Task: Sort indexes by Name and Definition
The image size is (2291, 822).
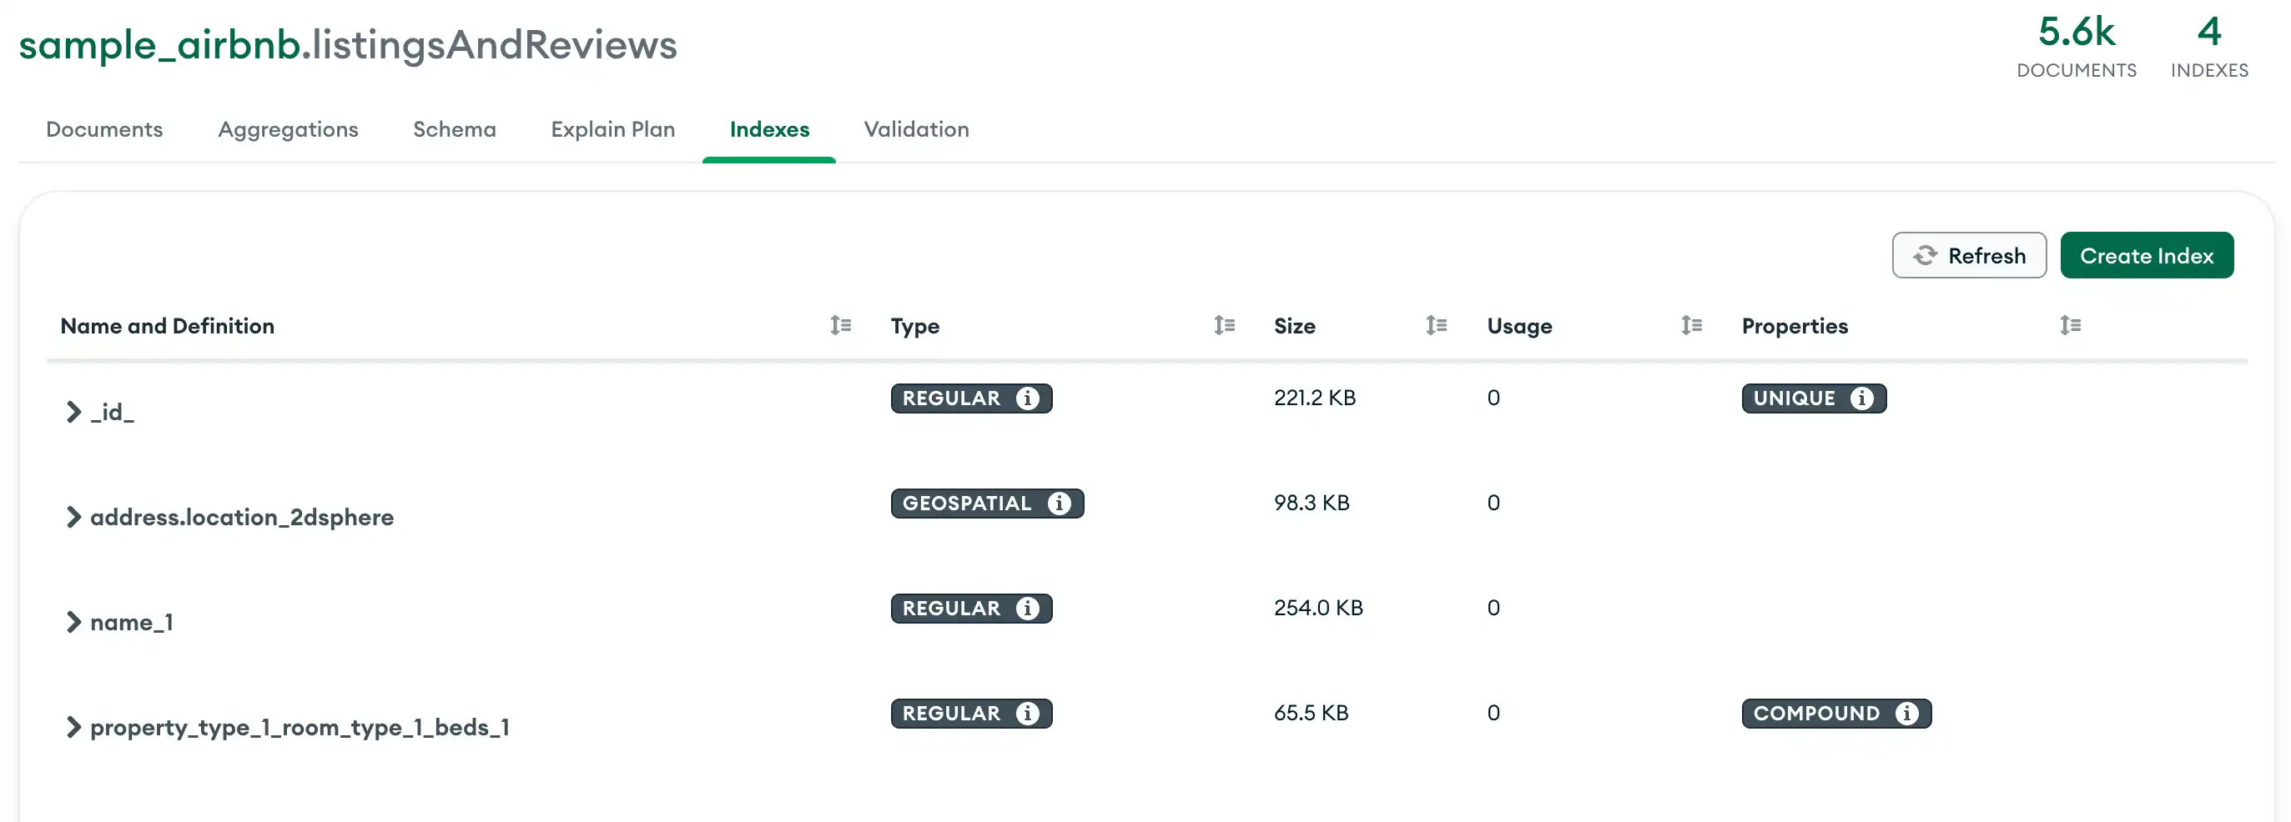Action: (x=840, y=325)
